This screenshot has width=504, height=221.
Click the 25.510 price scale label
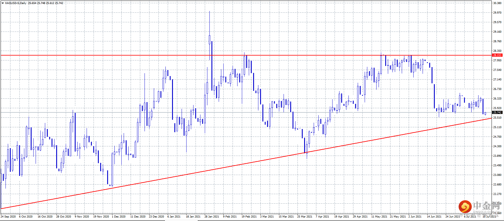[x=497, y=118]
